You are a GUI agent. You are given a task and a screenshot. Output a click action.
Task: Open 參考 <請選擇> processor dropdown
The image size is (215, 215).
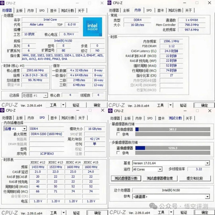tap(171, 197)
